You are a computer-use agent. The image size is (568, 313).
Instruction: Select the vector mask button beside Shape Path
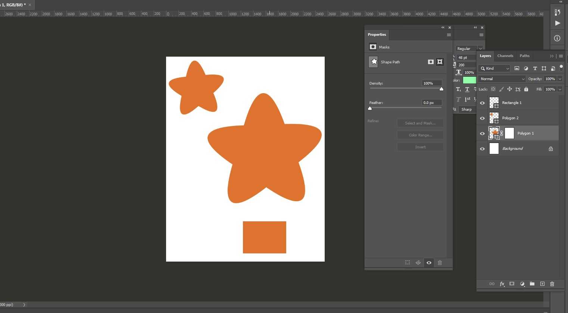point(440,62)
